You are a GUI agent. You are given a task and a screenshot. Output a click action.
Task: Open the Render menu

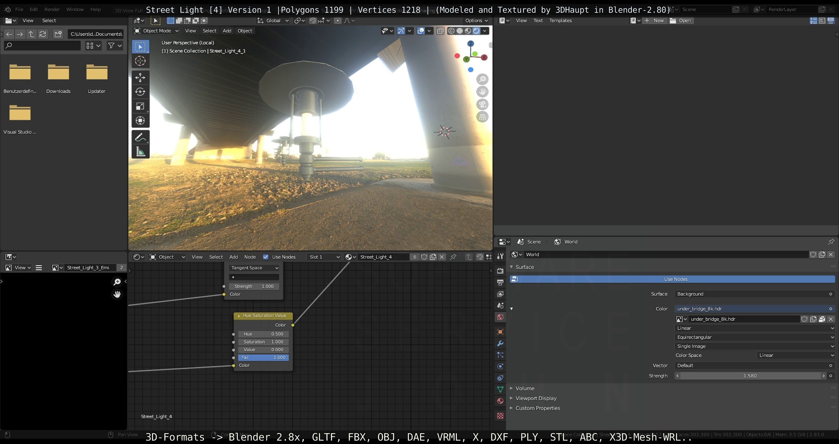pyautogui.click(x=52, y=9)
